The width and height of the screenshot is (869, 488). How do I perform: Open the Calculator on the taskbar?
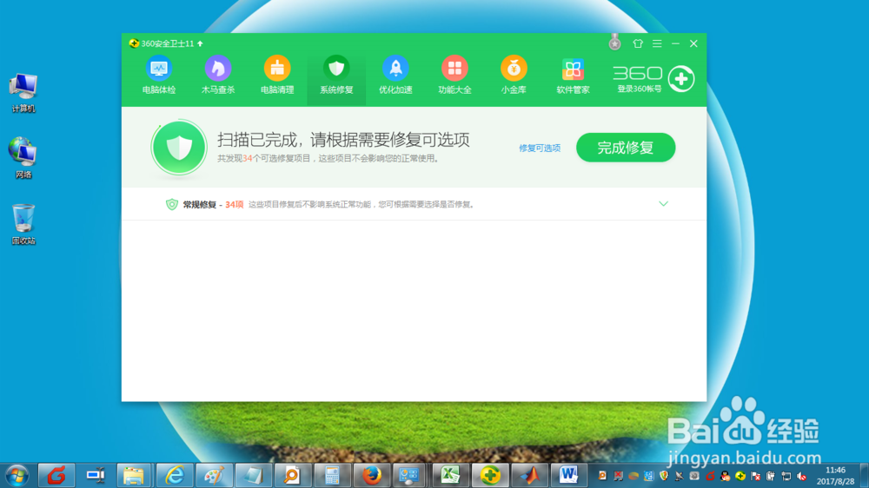pos(332,475)
